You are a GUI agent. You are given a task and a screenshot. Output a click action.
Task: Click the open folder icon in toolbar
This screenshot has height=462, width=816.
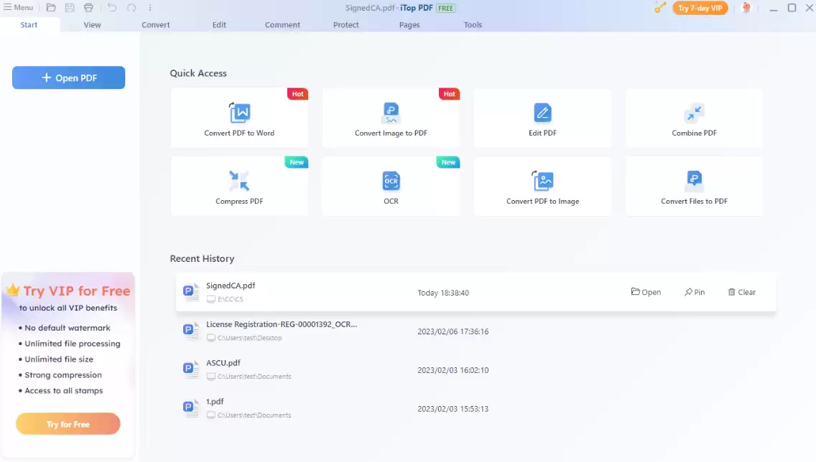(x=51, y=8)
